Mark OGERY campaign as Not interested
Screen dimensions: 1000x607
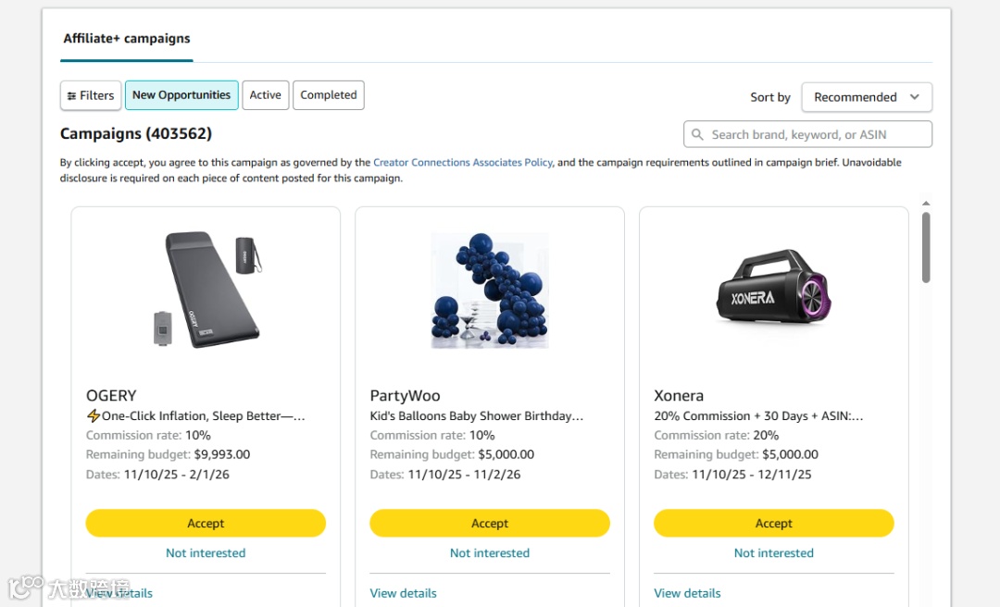click(x=206, y=553)
